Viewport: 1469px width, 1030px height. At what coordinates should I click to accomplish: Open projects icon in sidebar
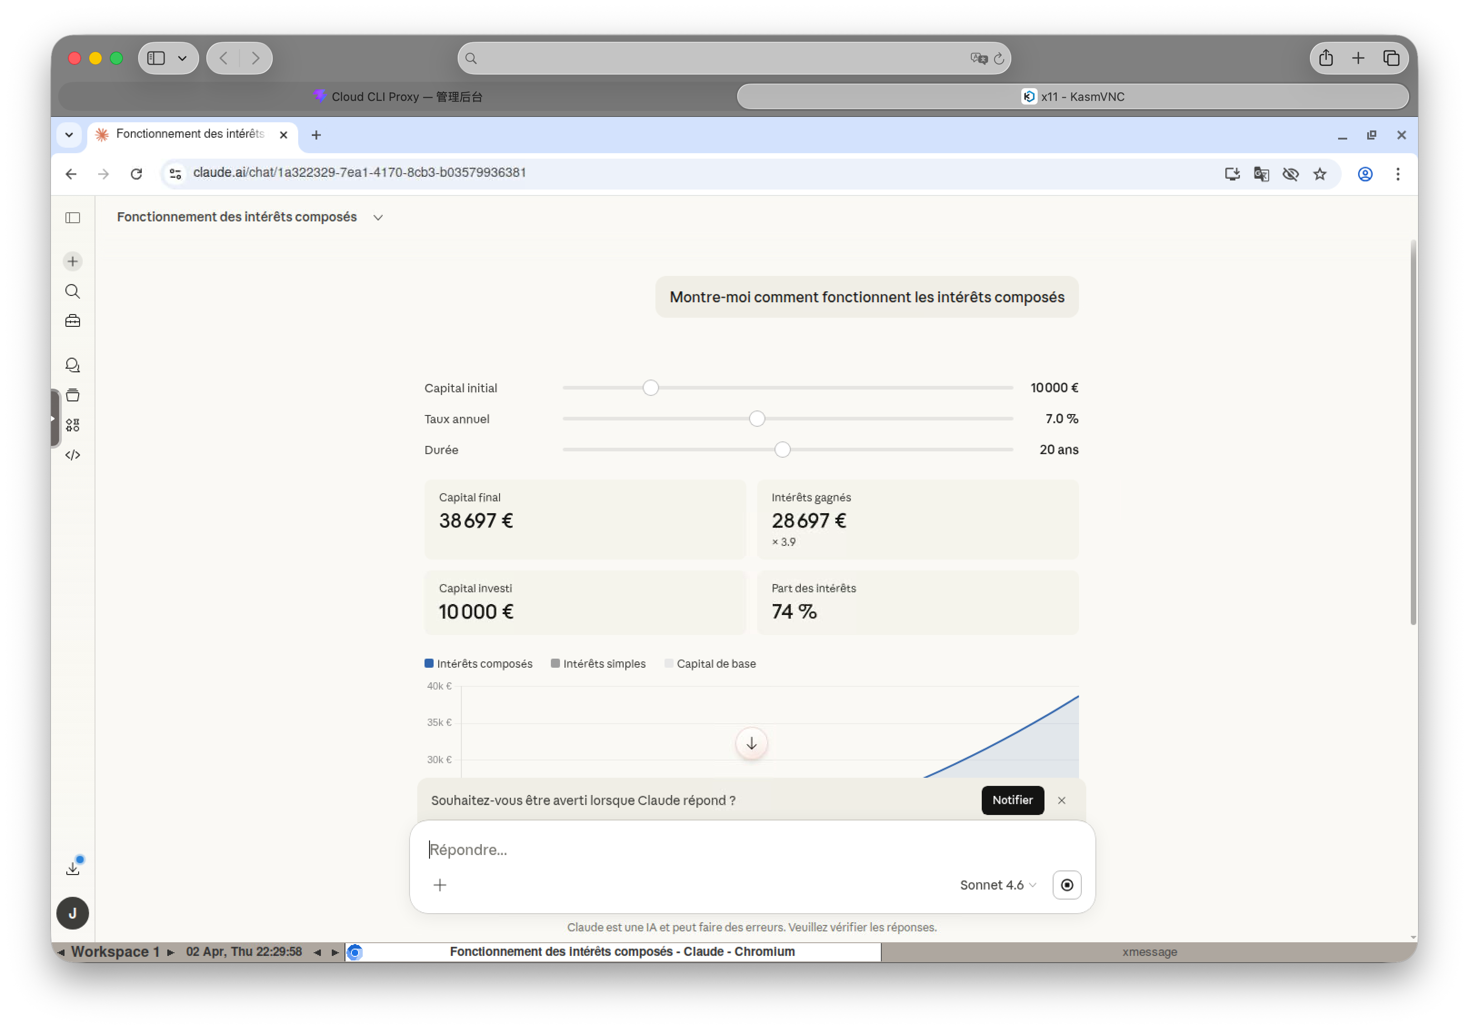coord(73,395)
